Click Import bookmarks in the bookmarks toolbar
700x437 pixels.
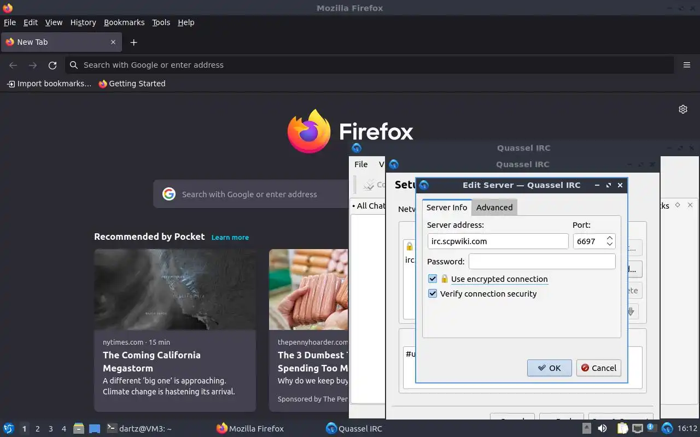click(49, 84)
